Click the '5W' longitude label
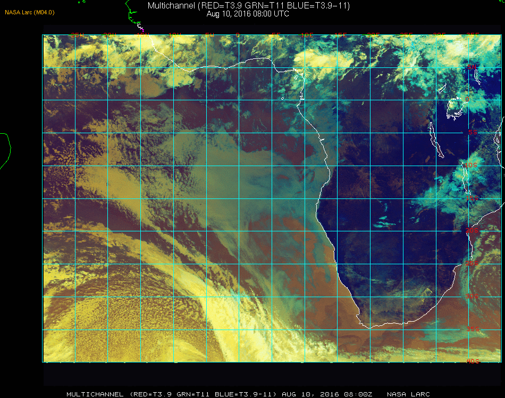The height and width of the screenshot is (398, 505). click(x=209, y=35)
